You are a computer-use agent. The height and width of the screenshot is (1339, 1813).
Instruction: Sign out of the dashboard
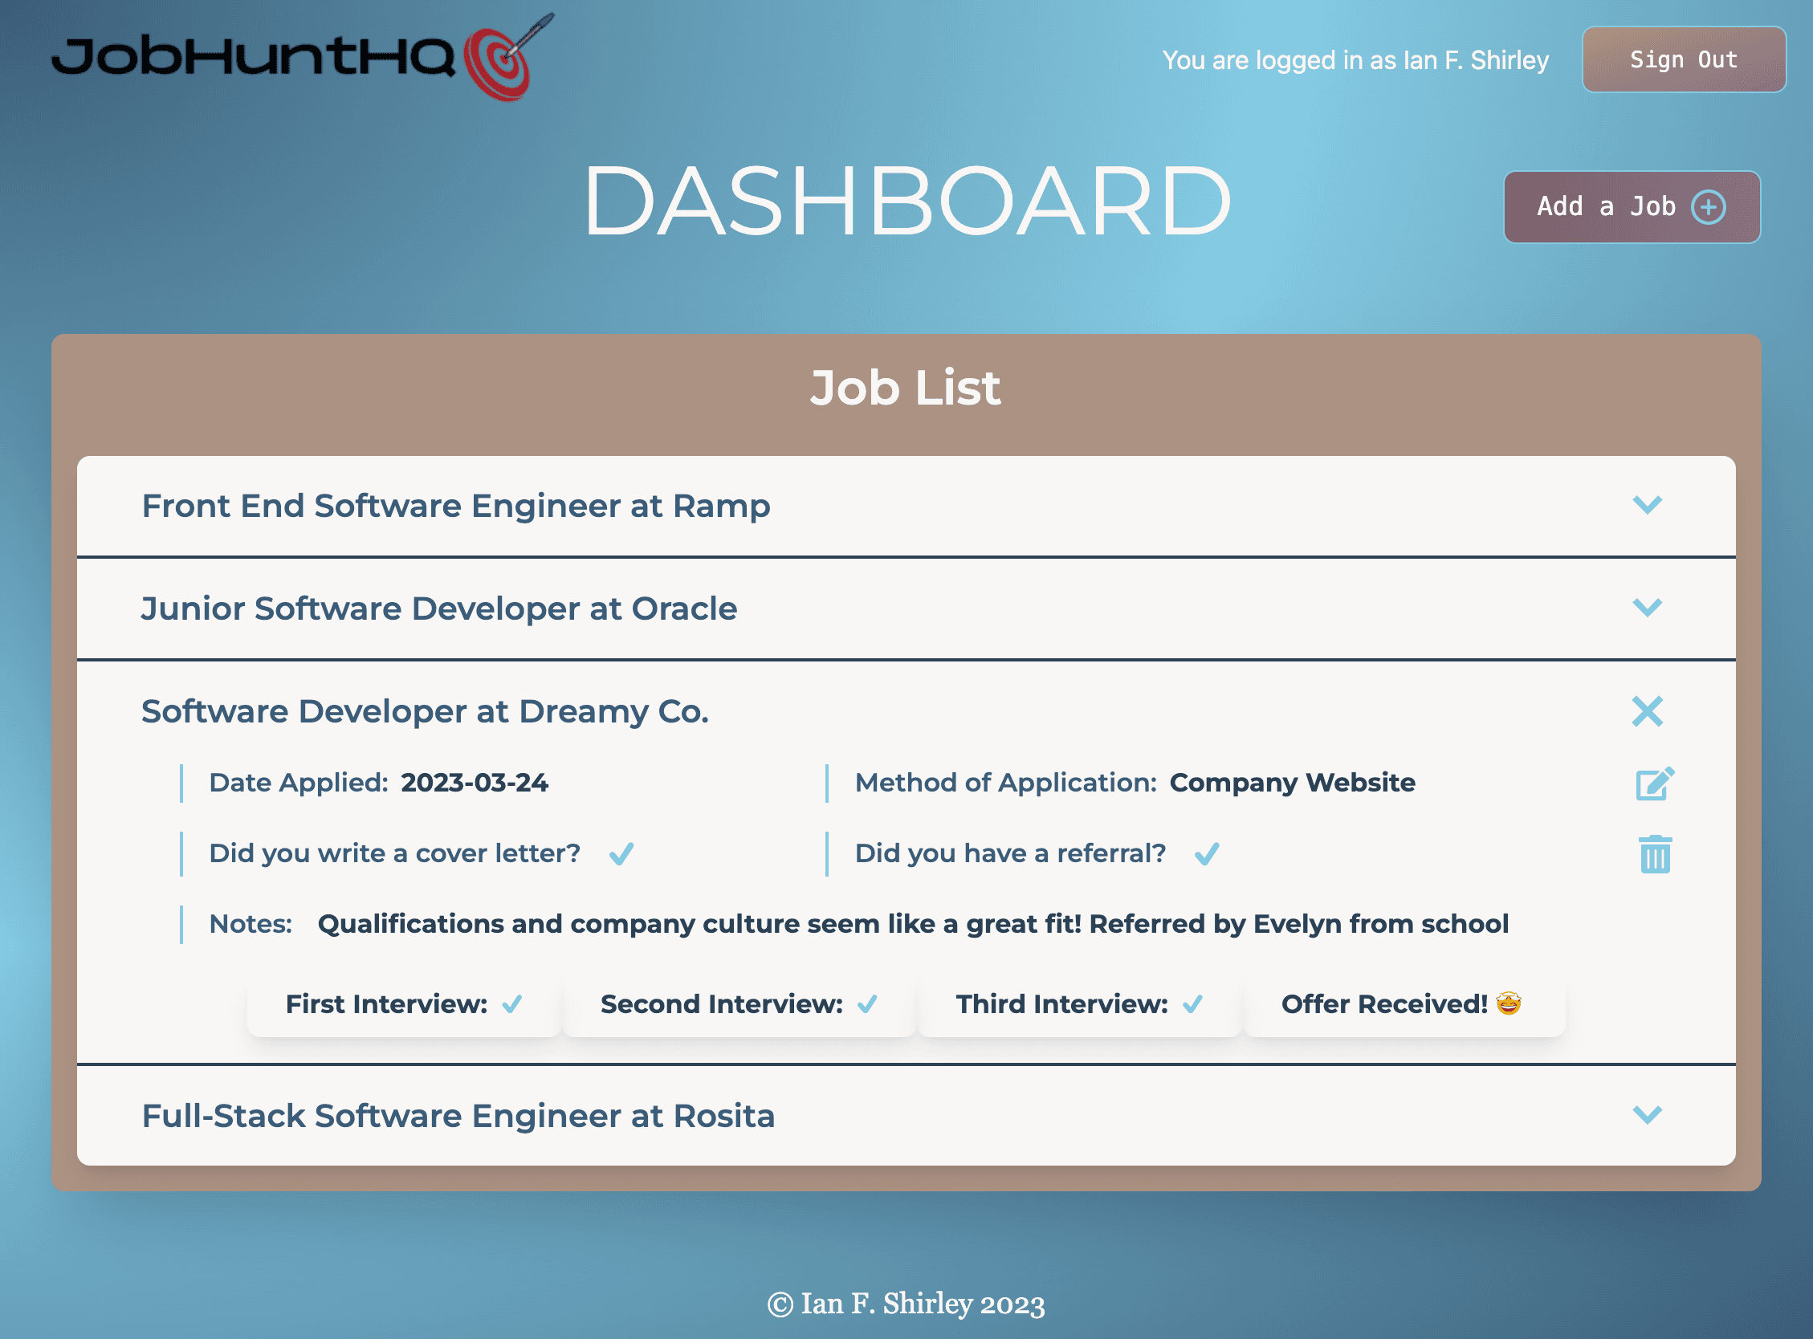point(1683,59)
